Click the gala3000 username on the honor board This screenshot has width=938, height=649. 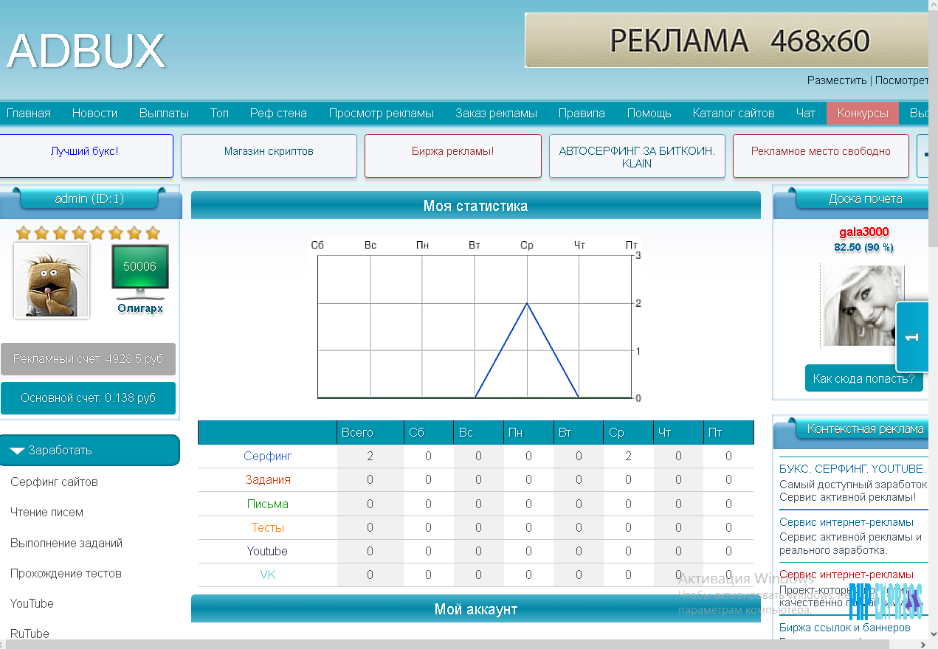pos(864,232)
